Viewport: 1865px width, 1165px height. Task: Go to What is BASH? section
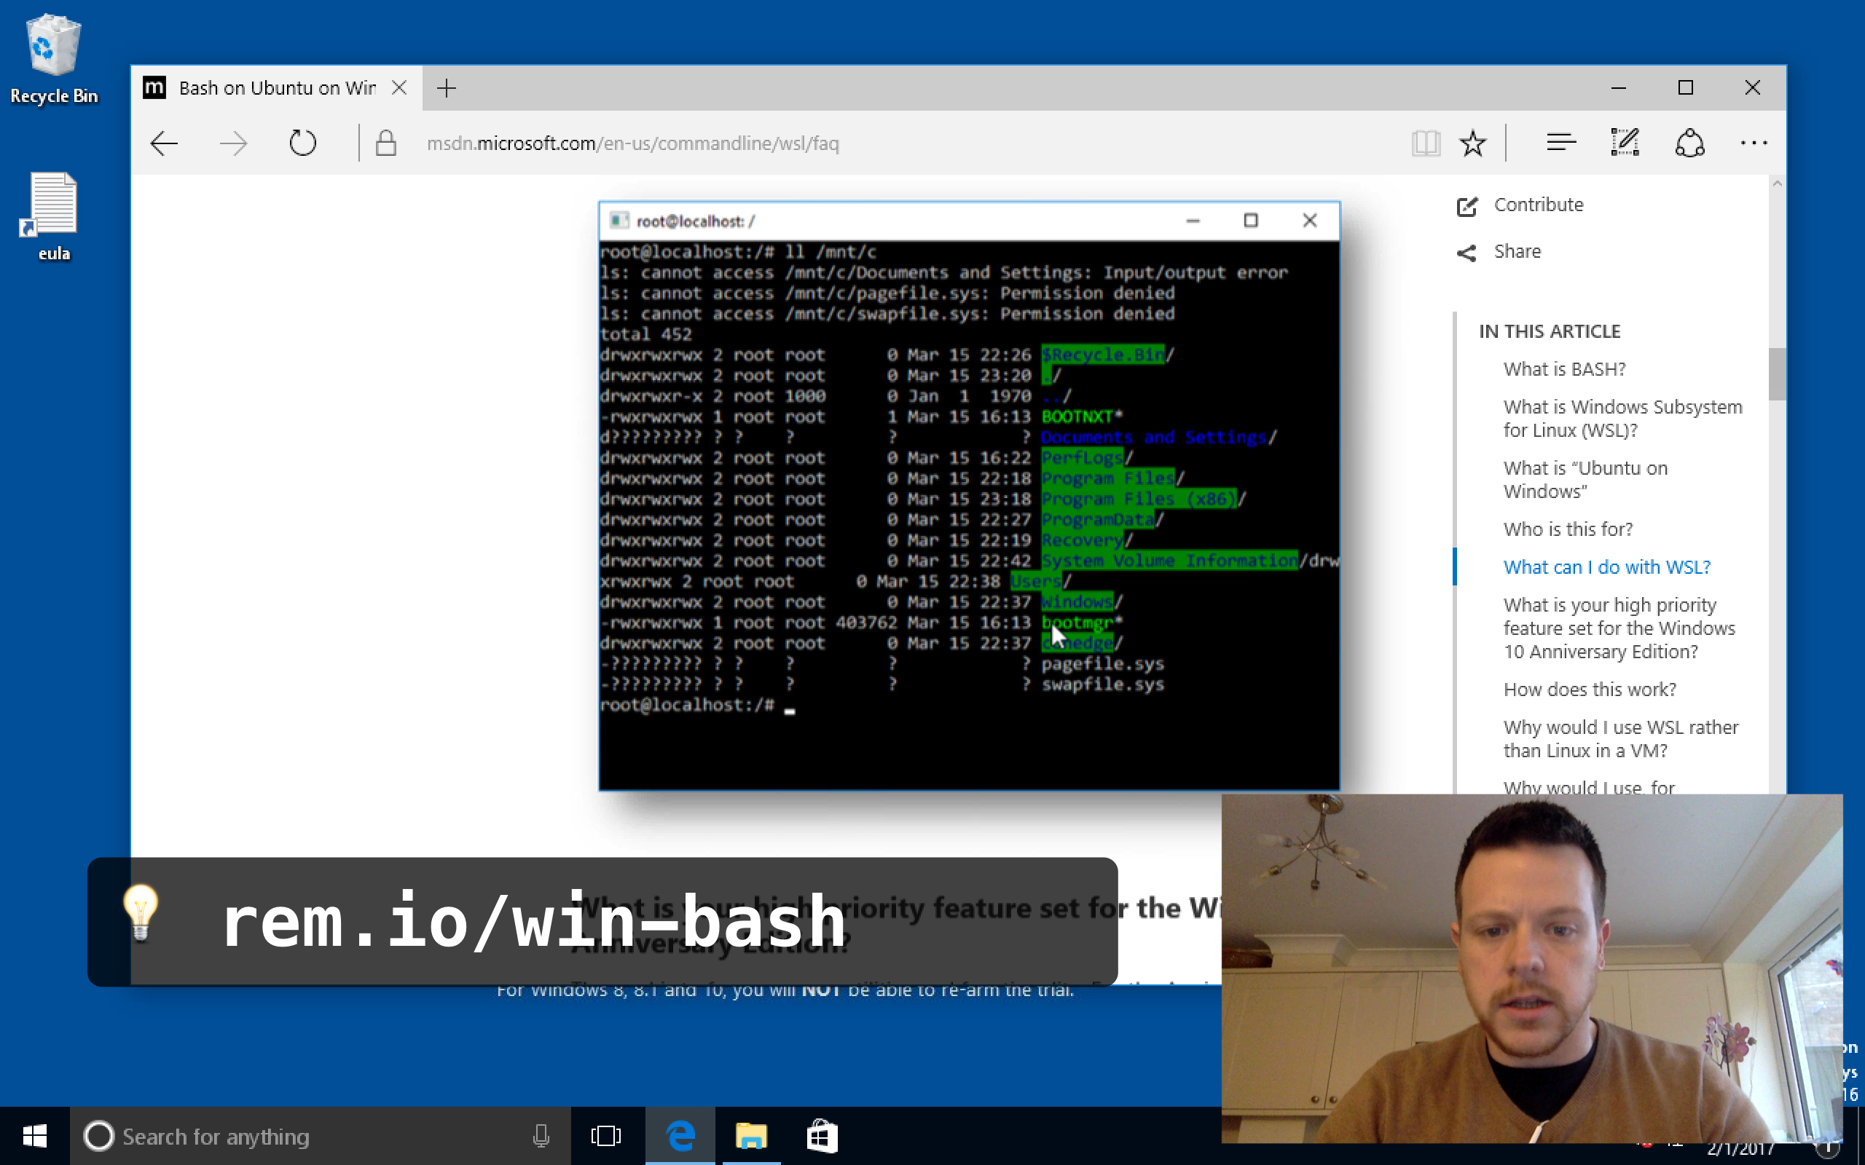pos(1563,369)
